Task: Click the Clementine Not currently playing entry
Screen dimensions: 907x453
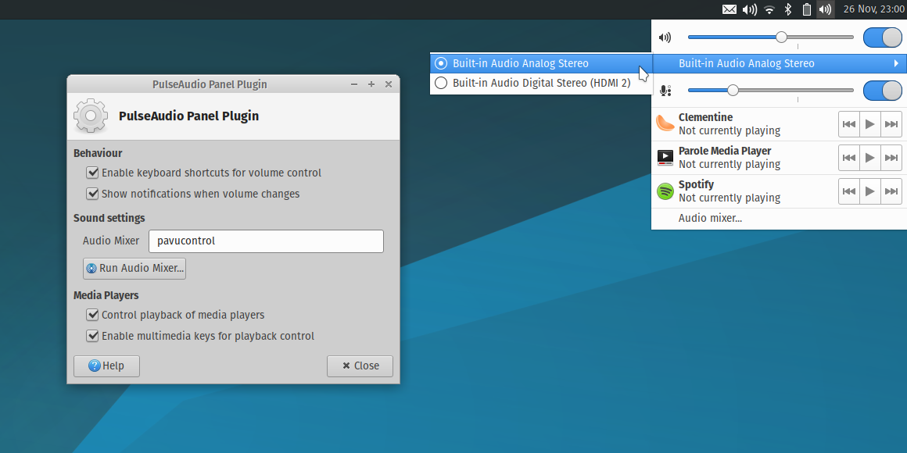Action: [x=730, y=130]
